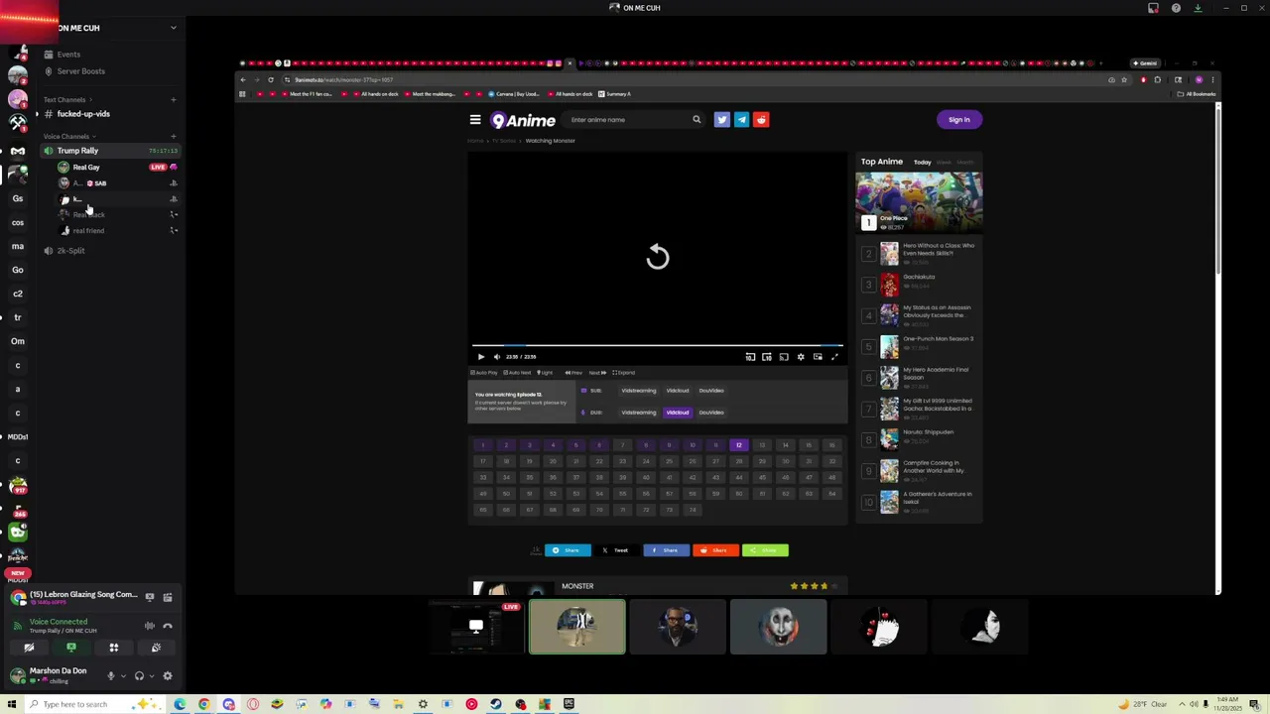
Task: Open video player settings gear
Action: tap(801, 357)
